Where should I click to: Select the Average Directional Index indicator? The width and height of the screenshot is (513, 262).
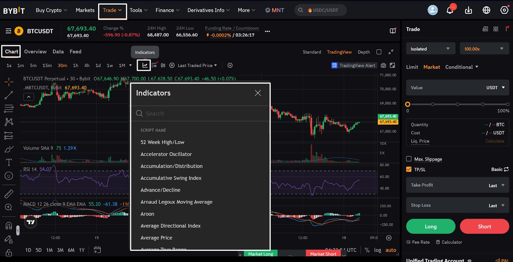[x=171, y=226]
